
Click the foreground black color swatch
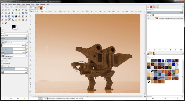14,26
